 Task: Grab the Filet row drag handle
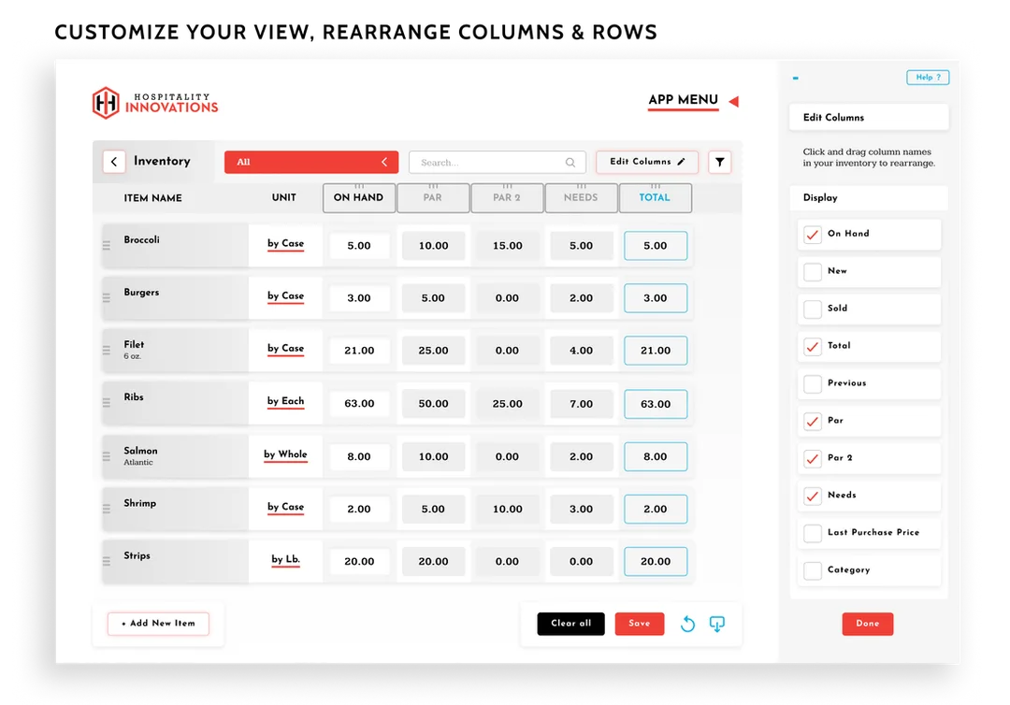[x=107, y=351]
